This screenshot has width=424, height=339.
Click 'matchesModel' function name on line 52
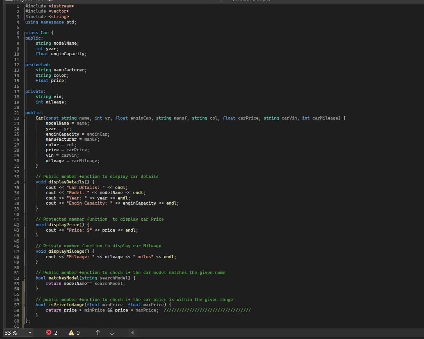click(x=64, y=278)
